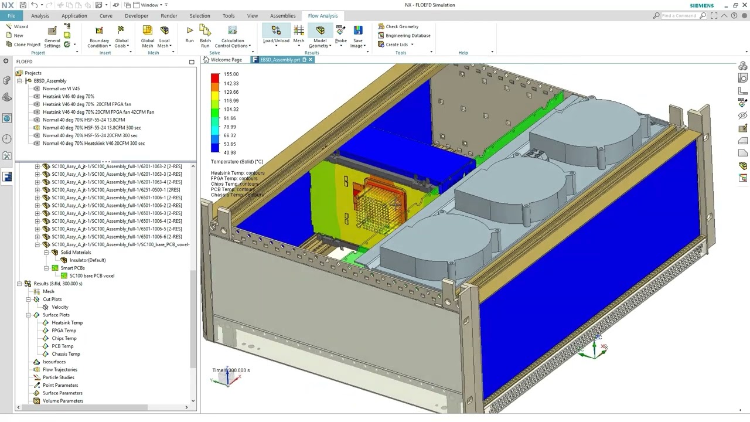Image resolution: width=750 pixels, height=422 pixels.
Task: Open the project Wizard
Action: [x=17, y=26]
